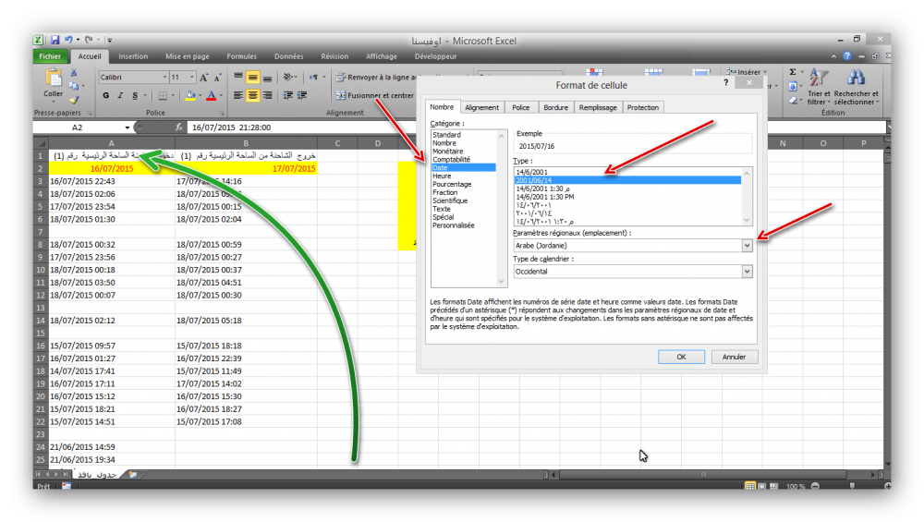Undo the last action
This screenshot has height=522, width=924.
(x=68, y=40)
